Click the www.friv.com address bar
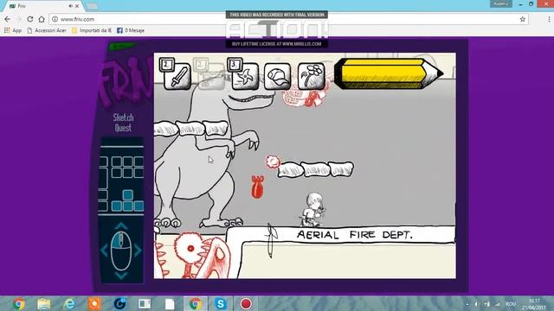The image size is (554, 311). pos(288,19)
